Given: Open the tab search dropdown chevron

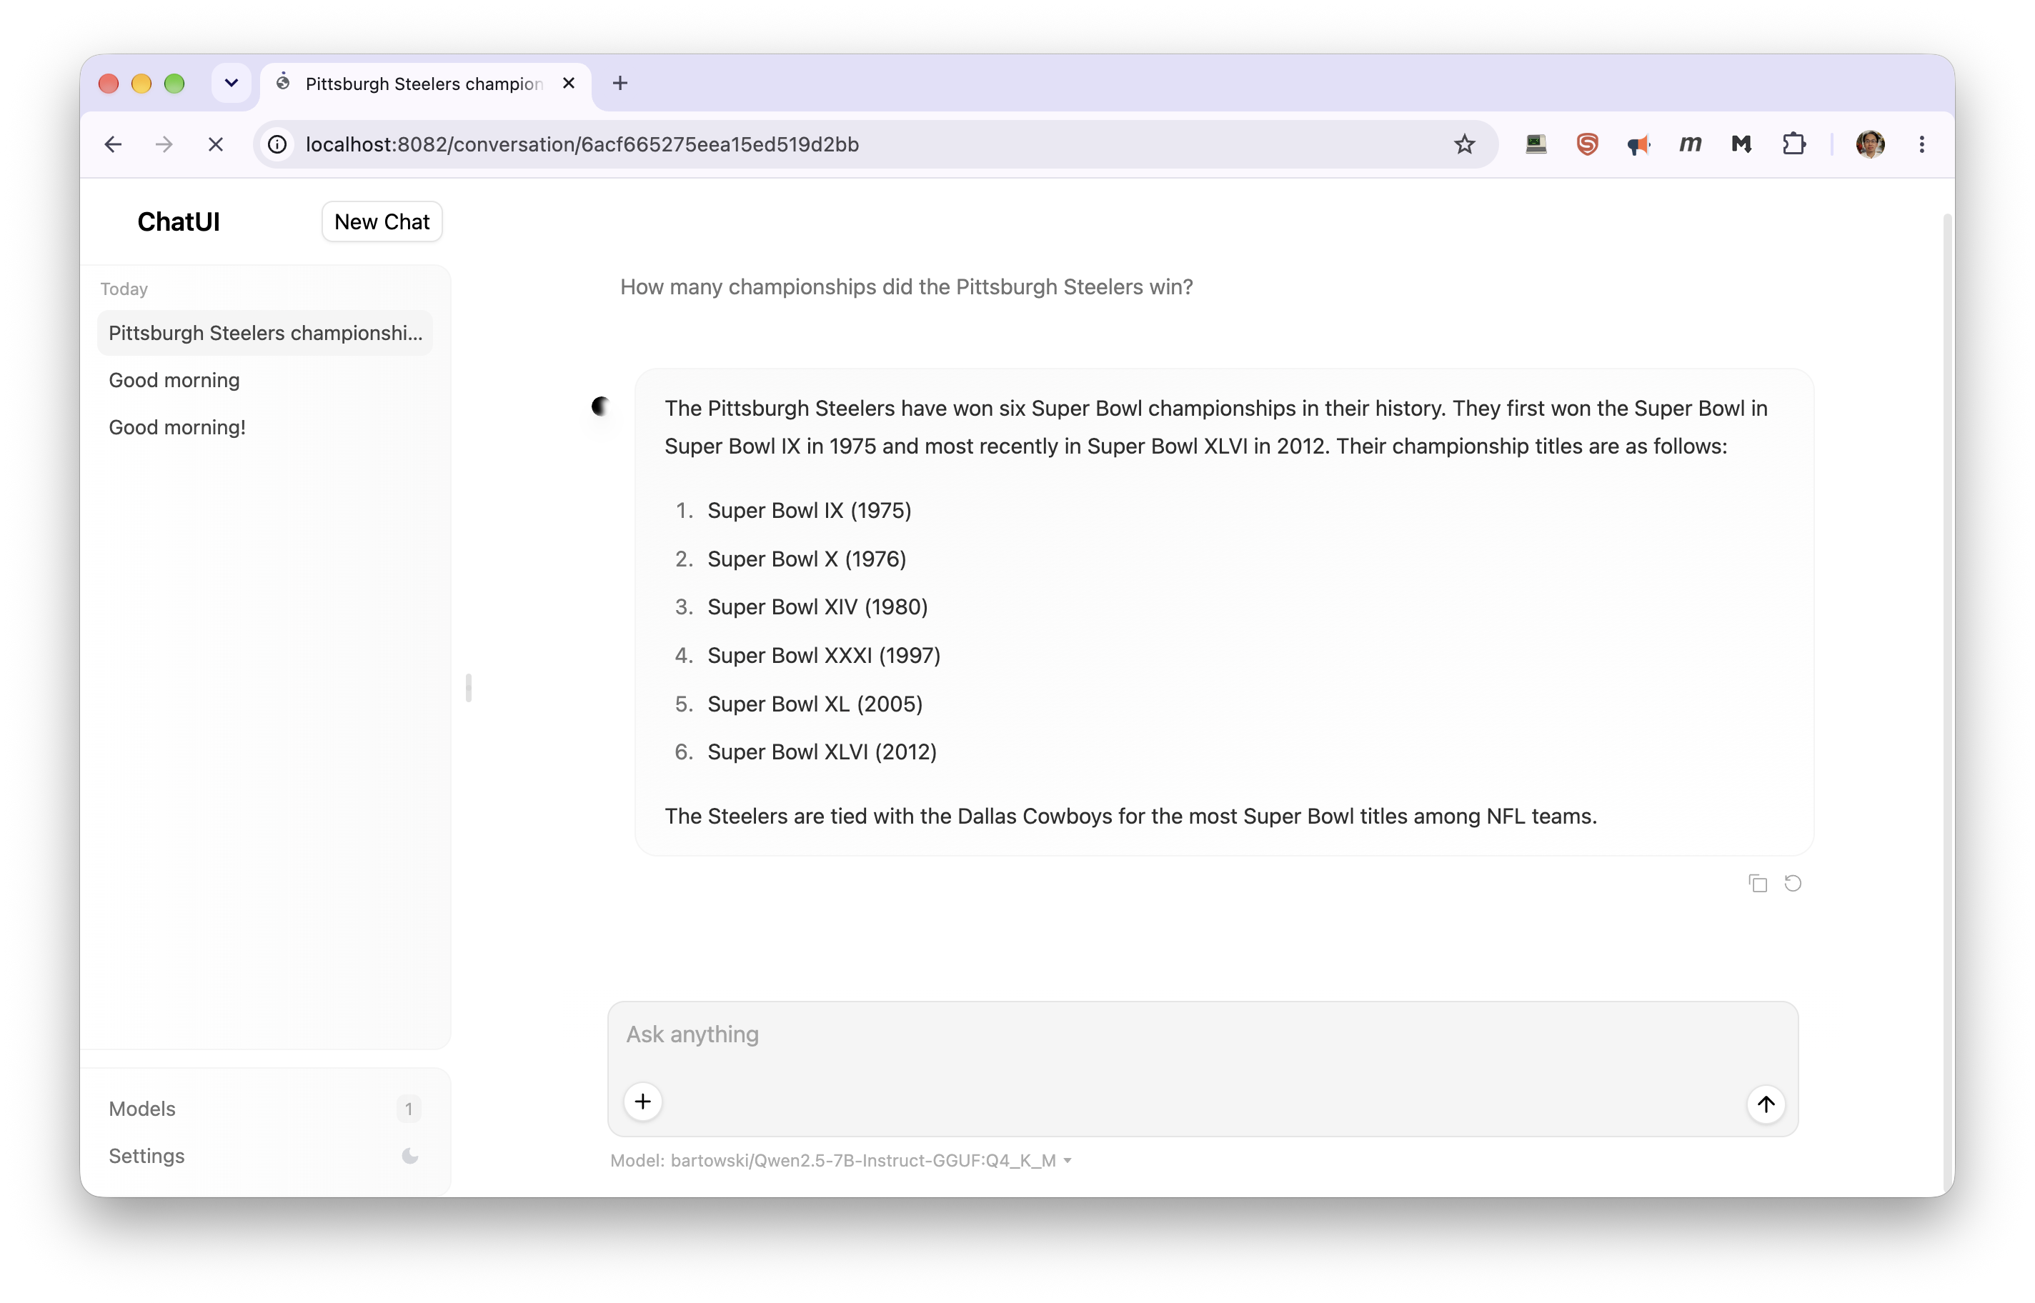Looking at the screenshot, I should pyautogui.click(x=231, y=83).
